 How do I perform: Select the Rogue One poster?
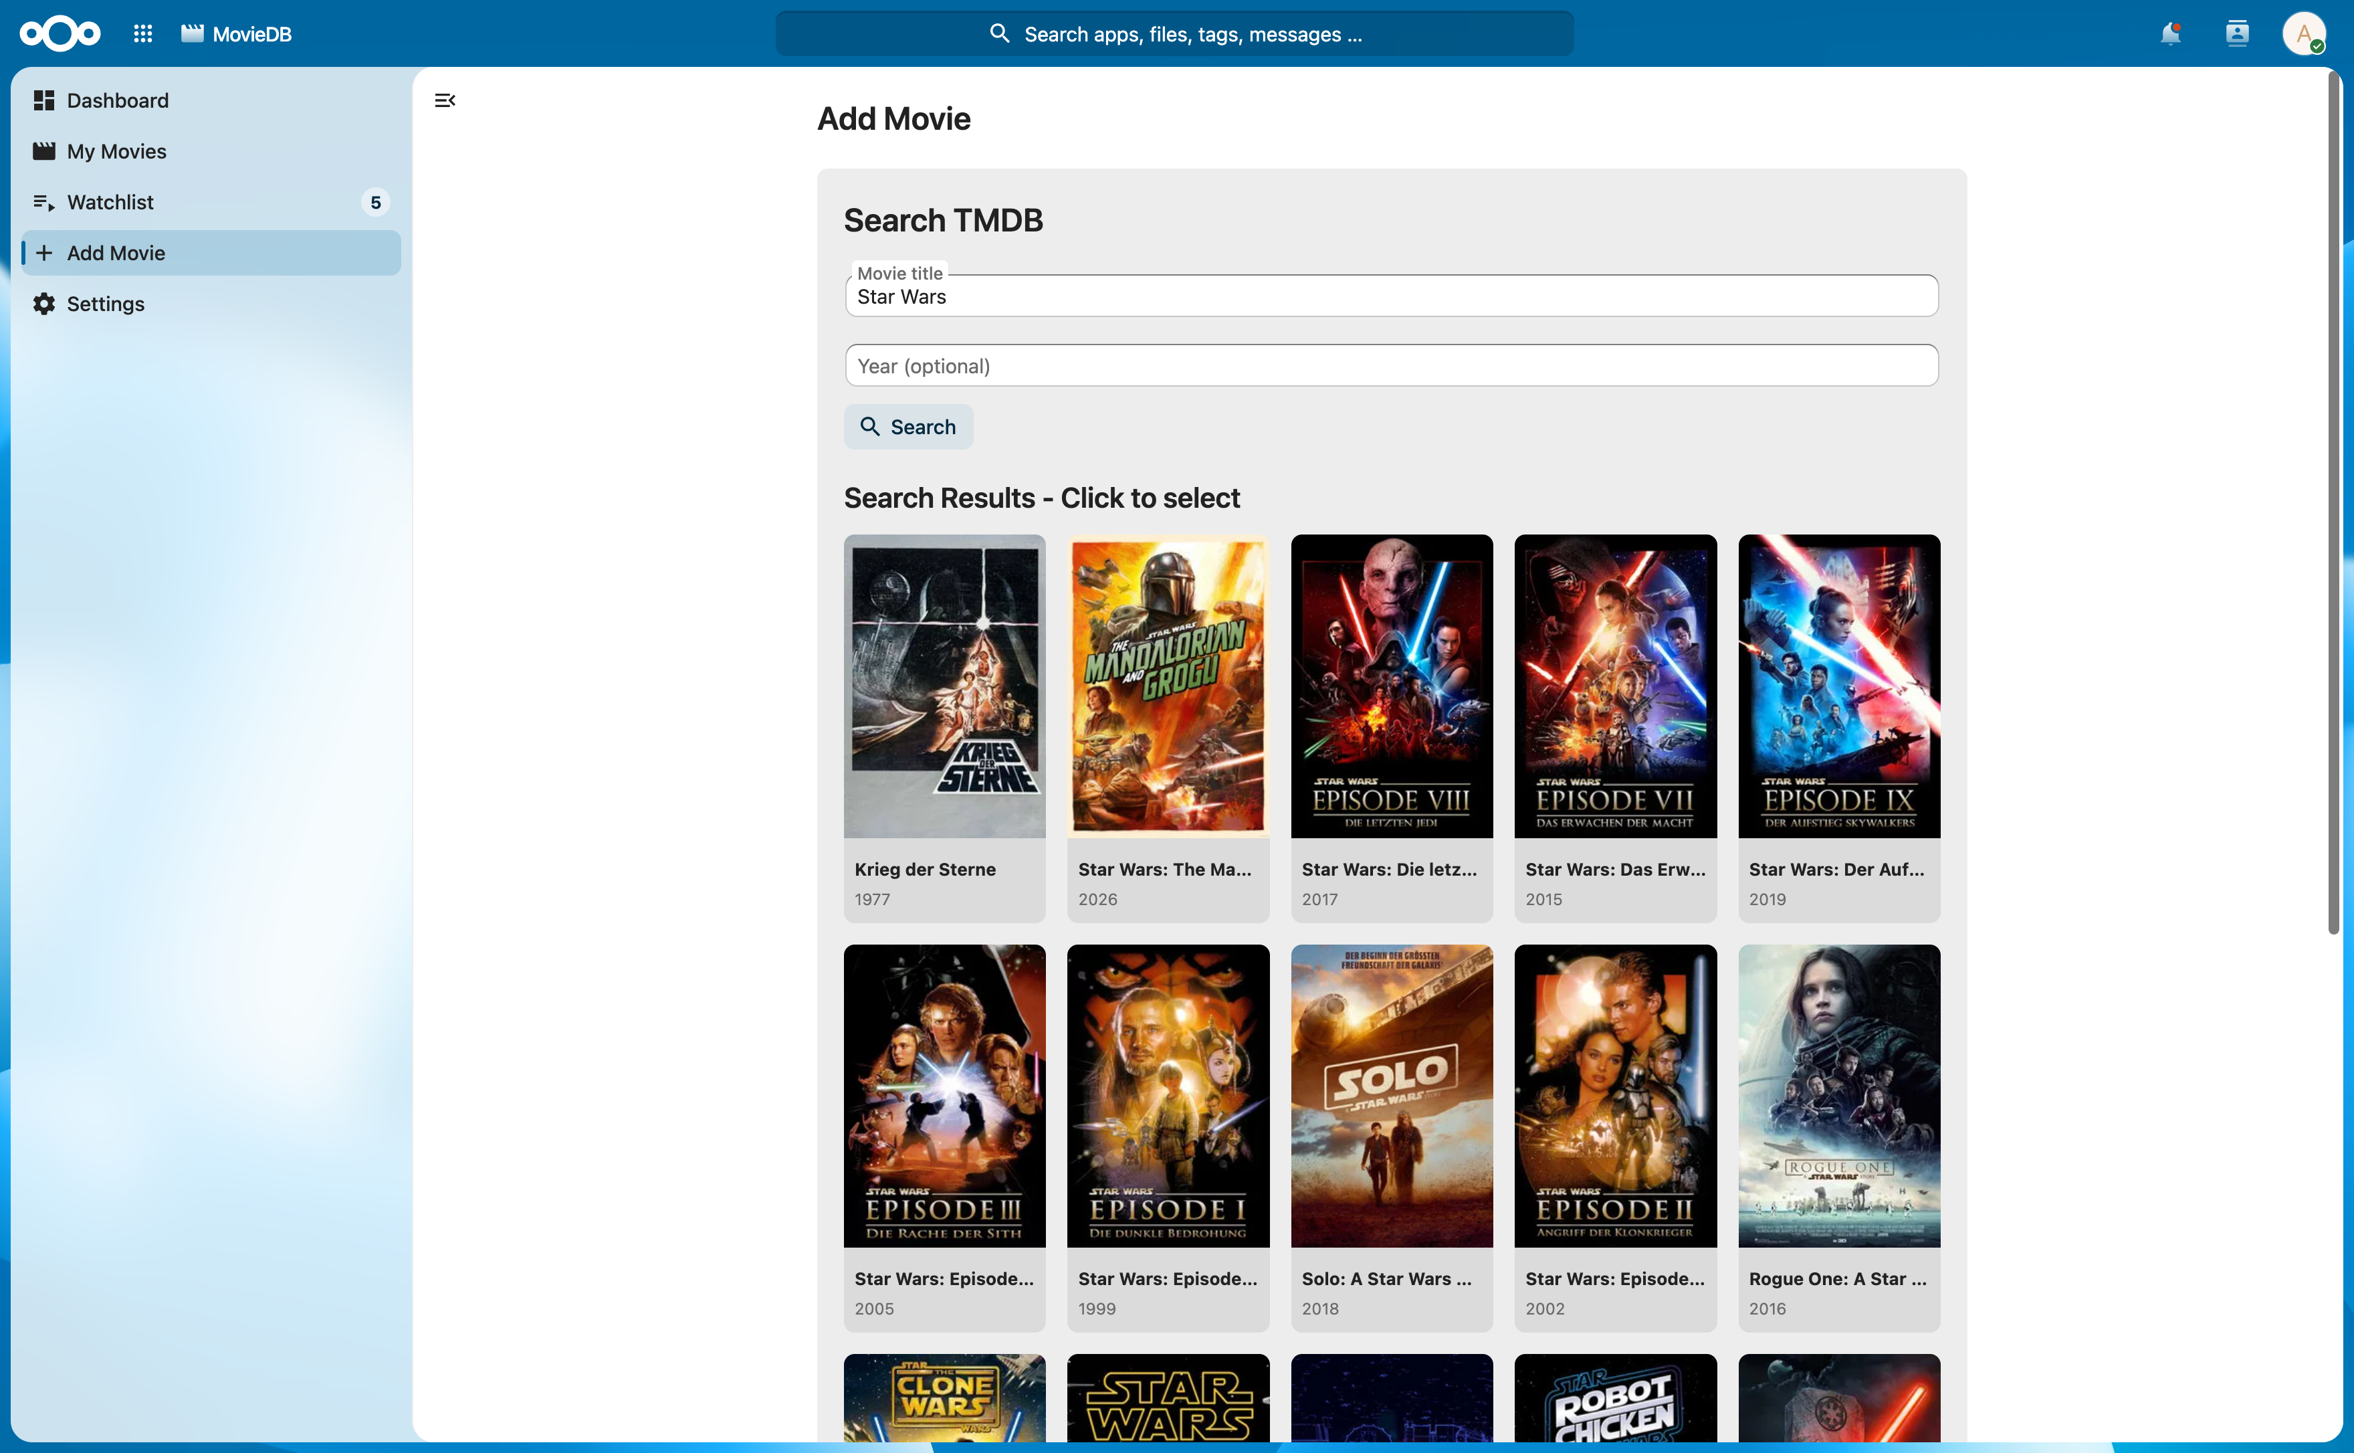coord(1839,1096)
